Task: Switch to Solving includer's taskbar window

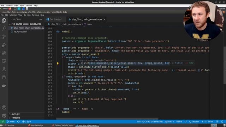Action: [64, 125]
